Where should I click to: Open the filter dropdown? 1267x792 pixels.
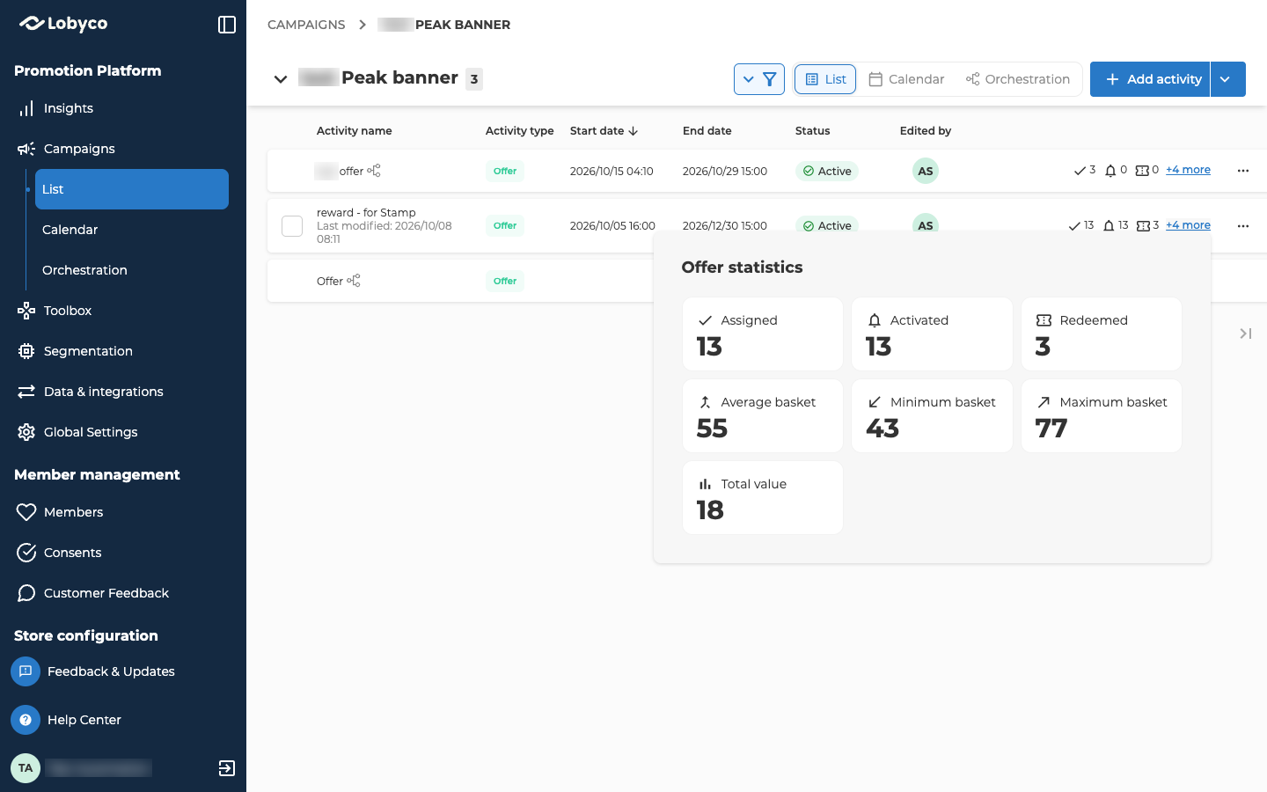click(x=759, y=79)
